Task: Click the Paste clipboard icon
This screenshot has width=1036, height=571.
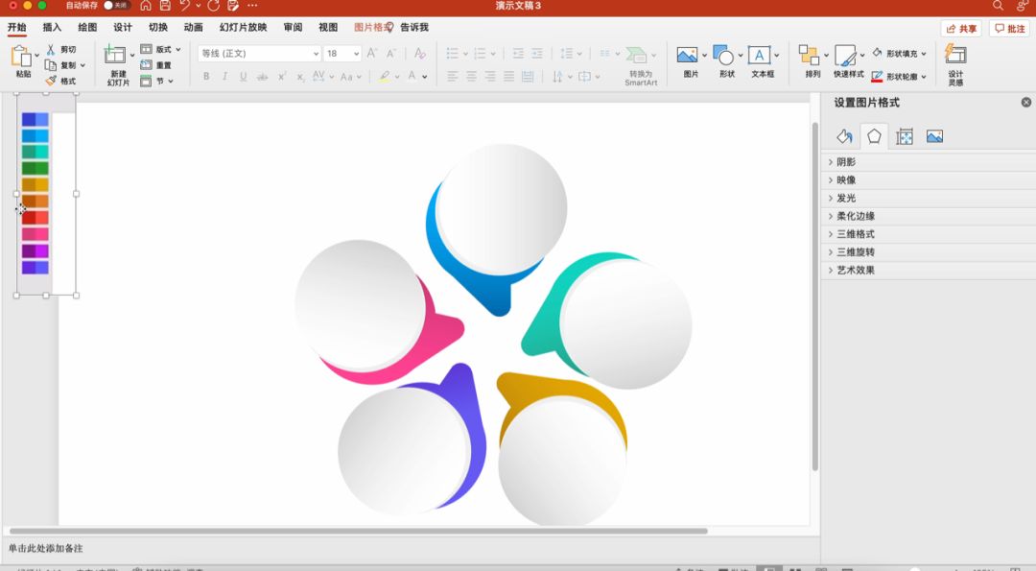Action: pyautogui.click(x=20, y=57)
